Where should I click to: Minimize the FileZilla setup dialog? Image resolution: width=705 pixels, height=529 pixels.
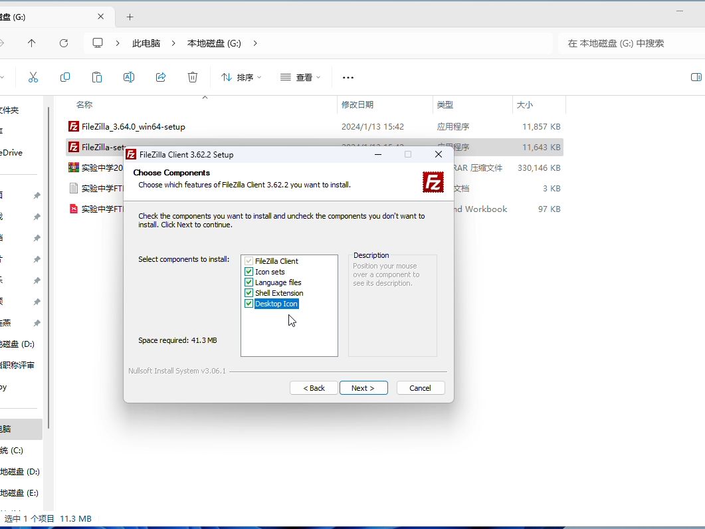[x=378, y=154]
